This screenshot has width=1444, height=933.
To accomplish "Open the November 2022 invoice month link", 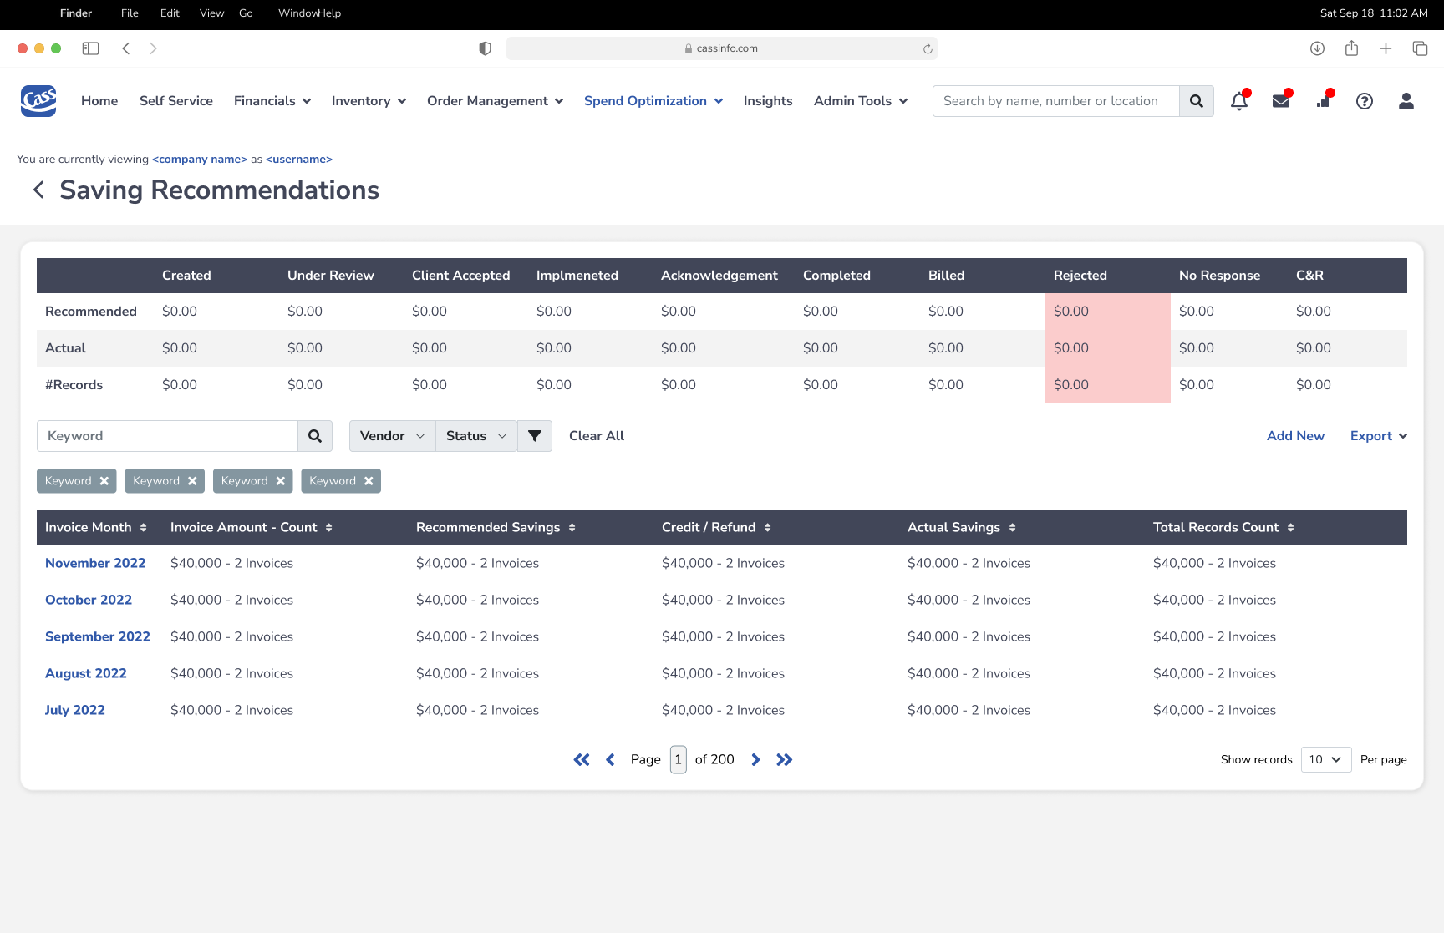I will tap(95, 564).
